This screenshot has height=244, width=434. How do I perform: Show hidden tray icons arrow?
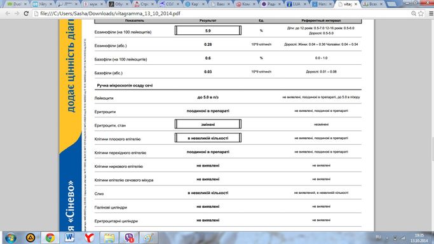pos(387,238)
